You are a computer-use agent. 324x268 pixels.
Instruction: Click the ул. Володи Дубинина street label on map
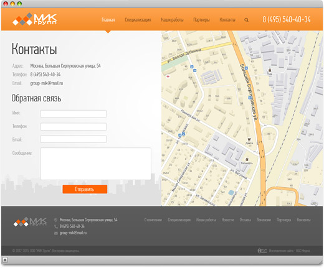pyautogui.click(x=184, y=55)
